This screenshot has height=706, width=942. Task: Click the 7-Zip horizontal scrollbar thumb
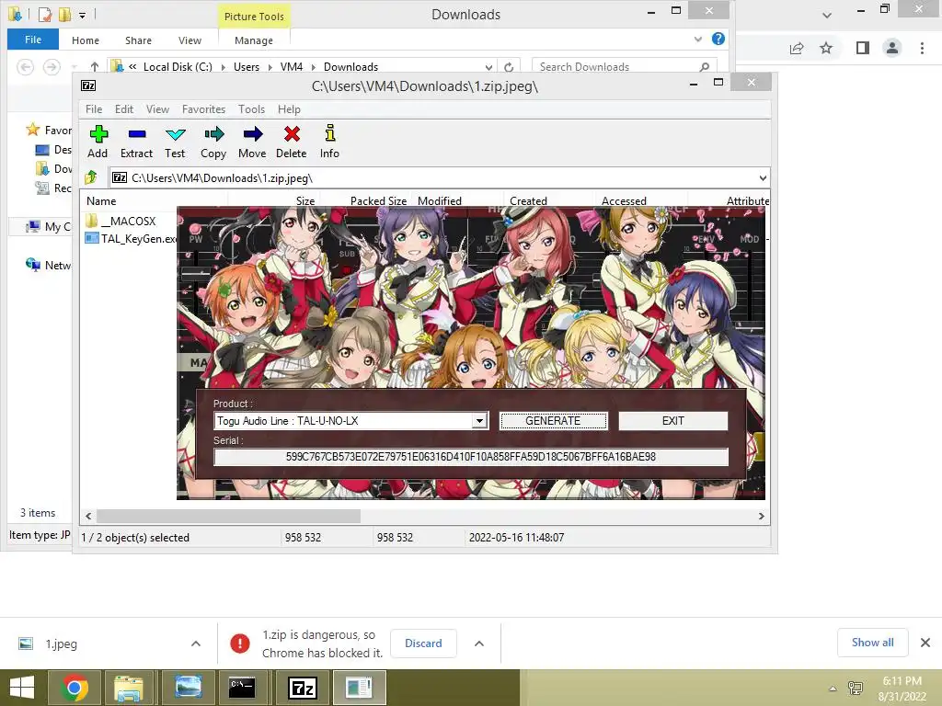pyautogui.click(x=228, y=517)
